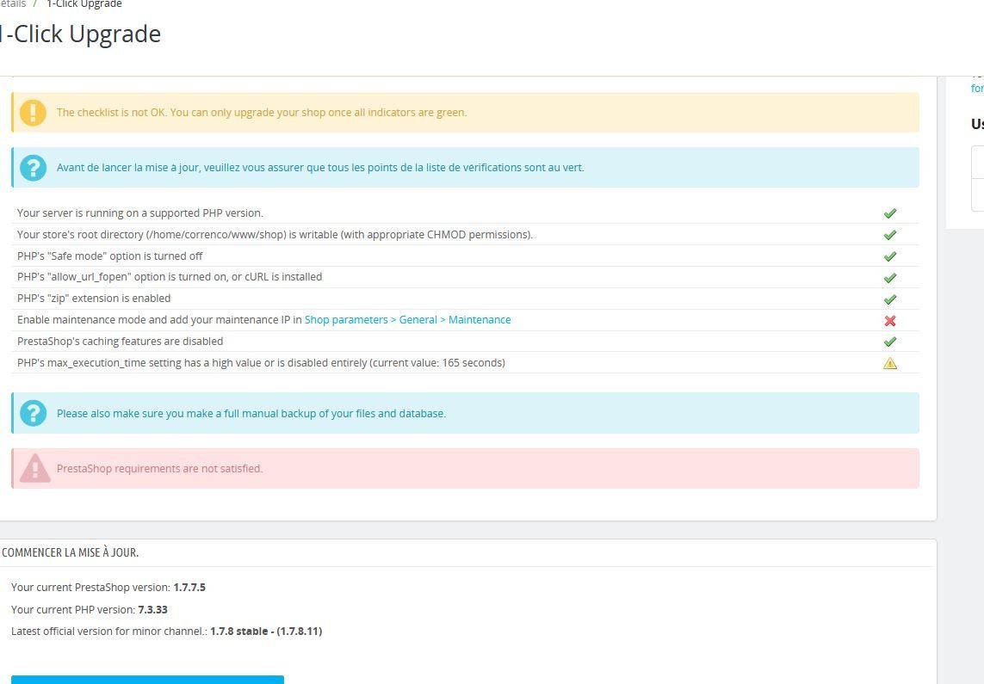984x684 pixels.
Task: Click the 'COMMENCER LA MISE À JOUR.' heading
Action: [71, 553]
